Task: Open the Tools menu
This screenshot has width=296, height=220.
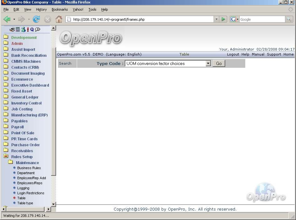Action: coord(92,10)
